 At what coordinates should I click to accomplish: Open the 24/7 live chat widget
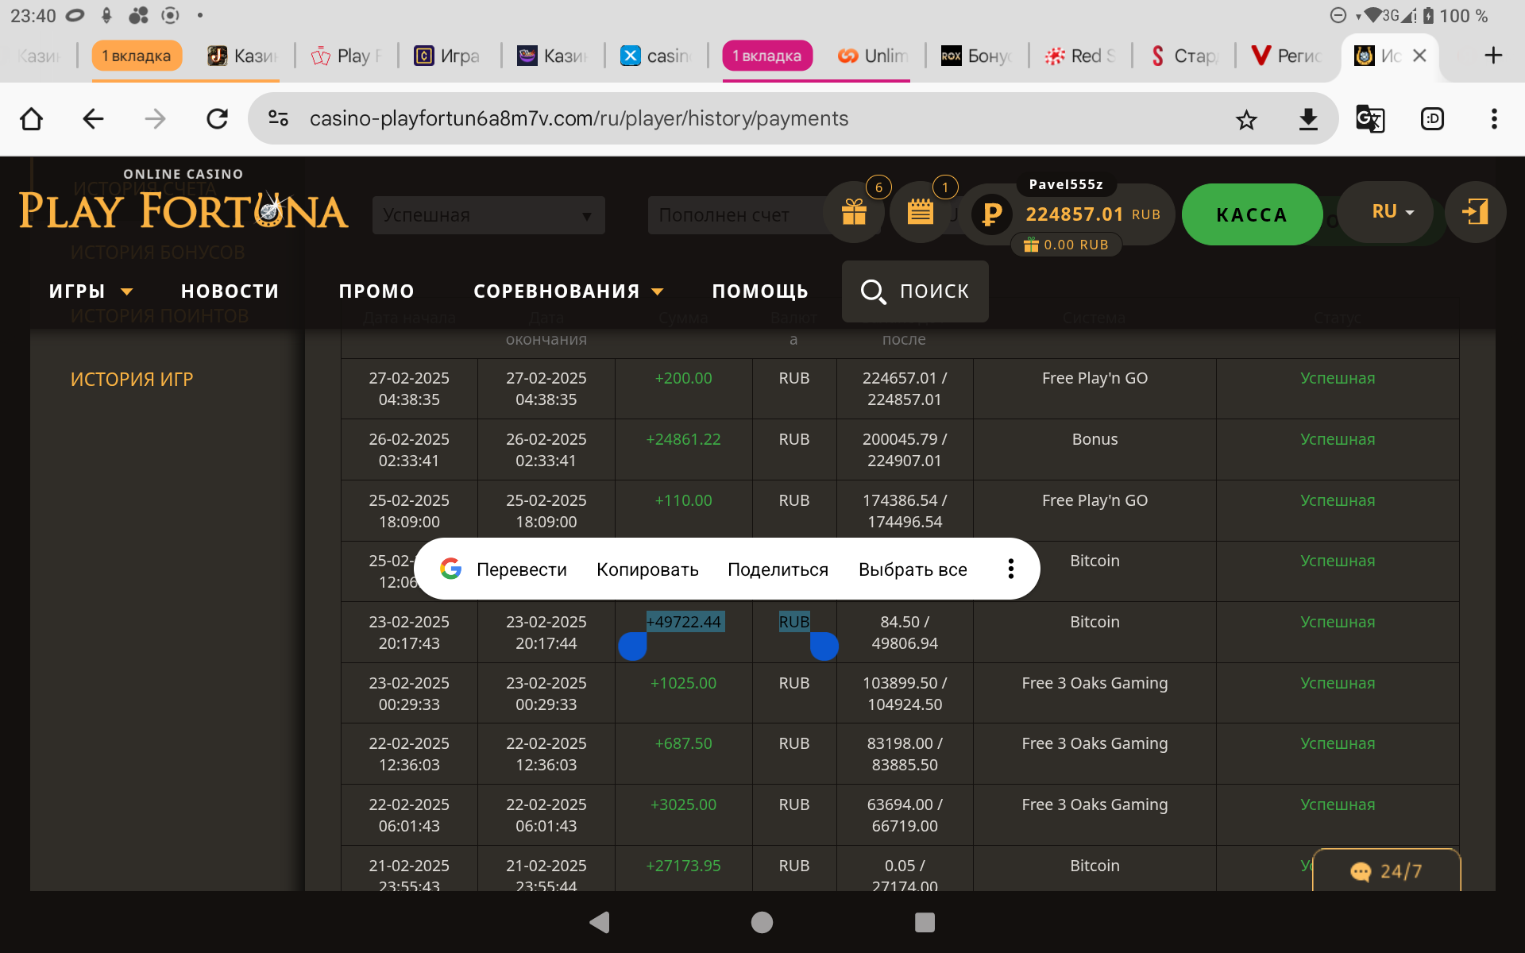pyautogui.click(x=1386, y=871)
